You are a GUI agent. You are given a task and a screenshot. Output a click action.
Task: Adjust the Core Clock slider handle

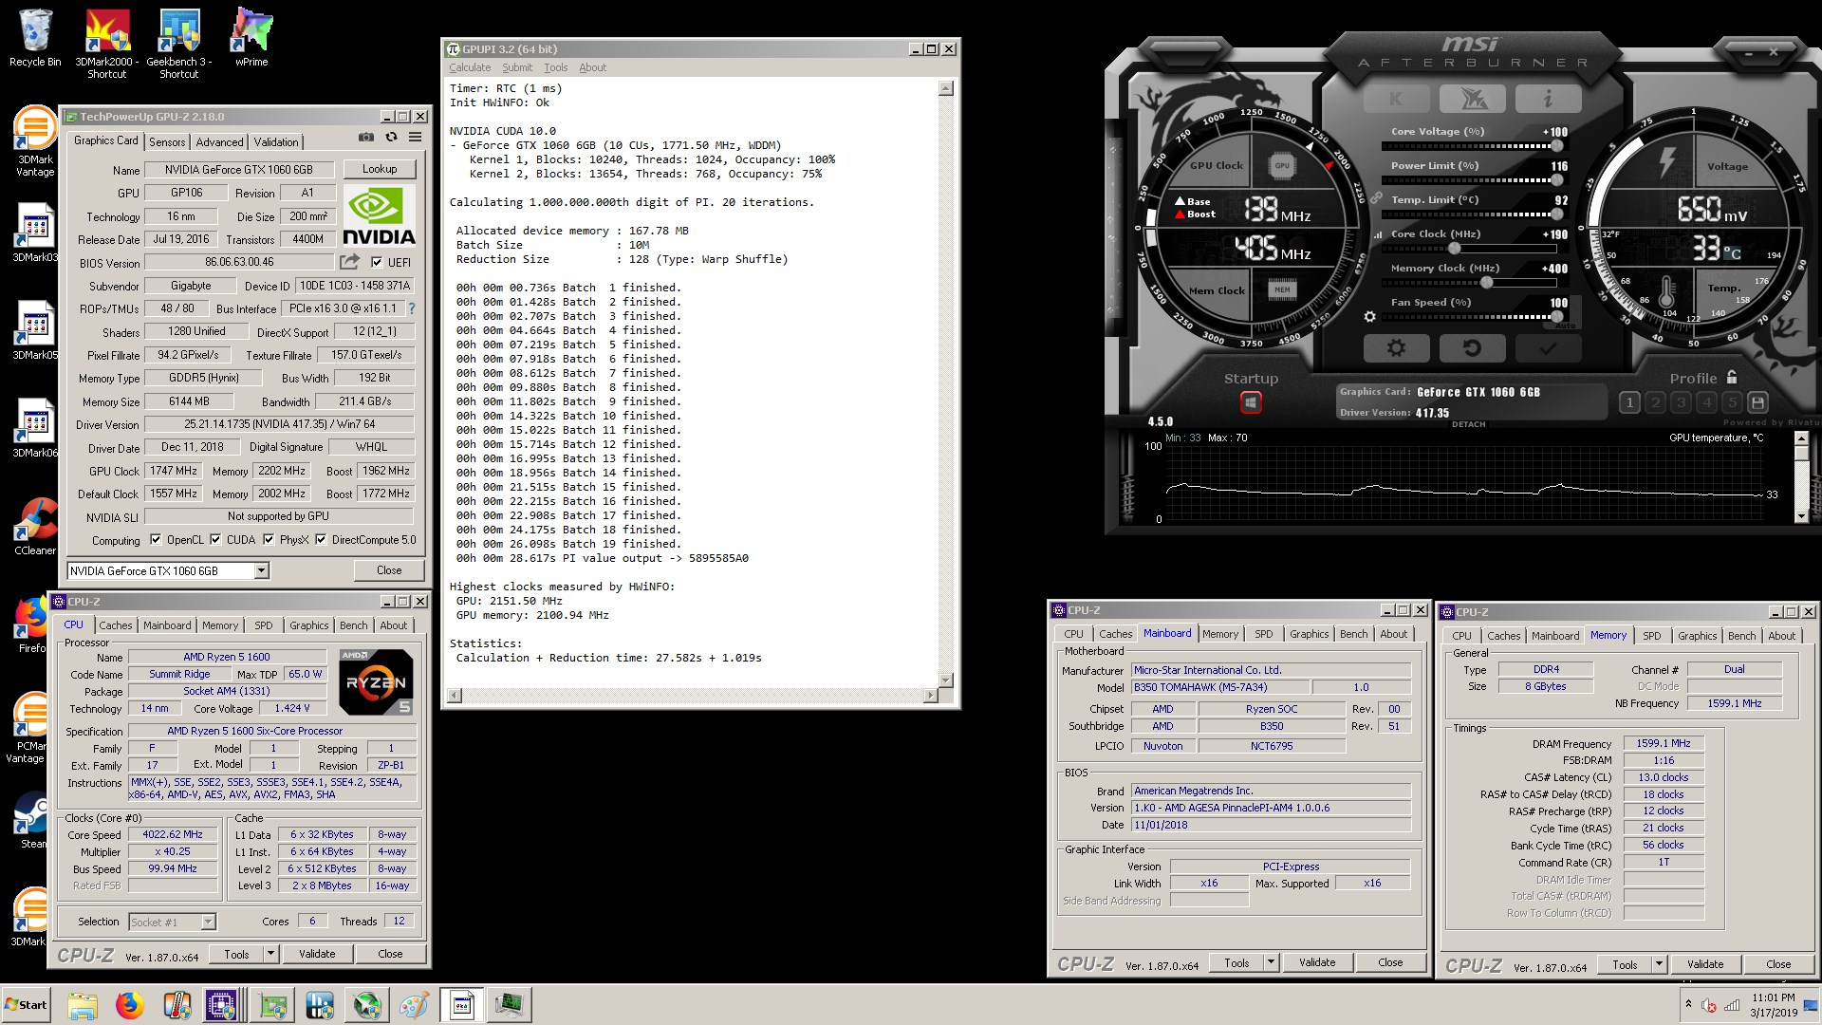tap(1454, 249)
